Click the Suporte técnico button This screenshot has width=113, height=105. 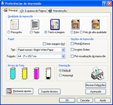coord(49,92)
